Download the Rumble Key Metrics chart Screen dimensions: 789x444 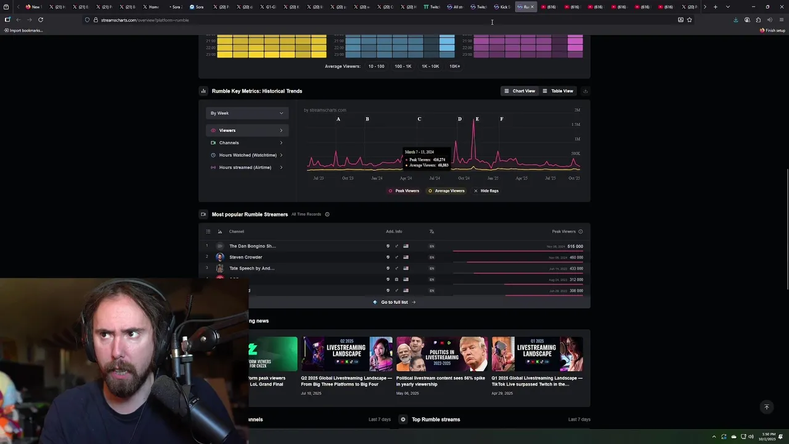coord(586,91)
